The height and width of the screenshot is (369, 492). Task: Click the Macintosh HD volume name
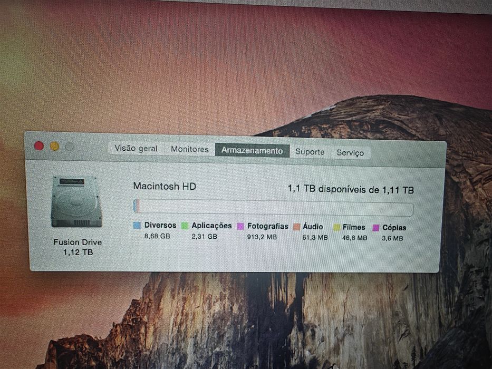tap(165, 186)
